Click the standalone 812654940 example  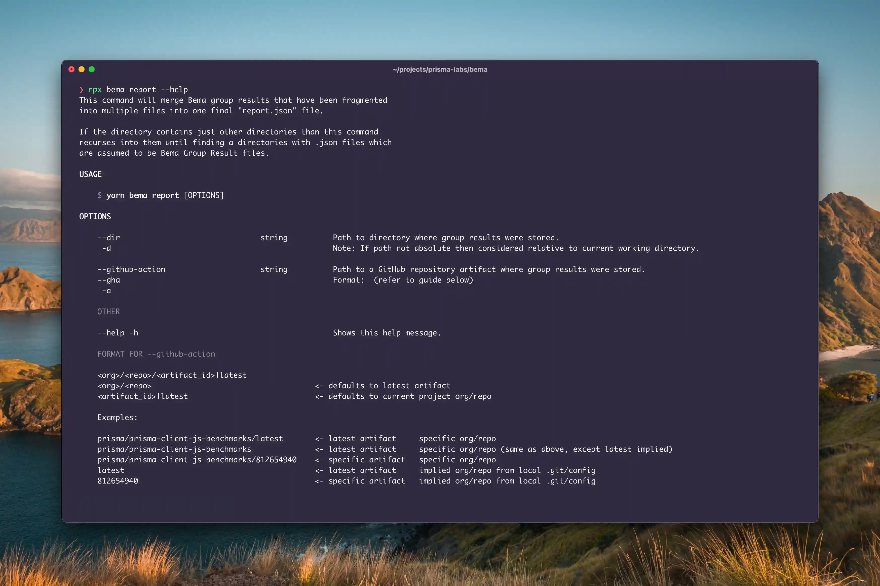coord(118,481)
